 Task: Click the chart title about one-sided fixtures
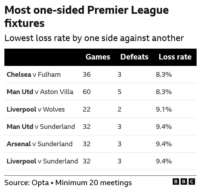pyautogui.click(x=86, y=16)
